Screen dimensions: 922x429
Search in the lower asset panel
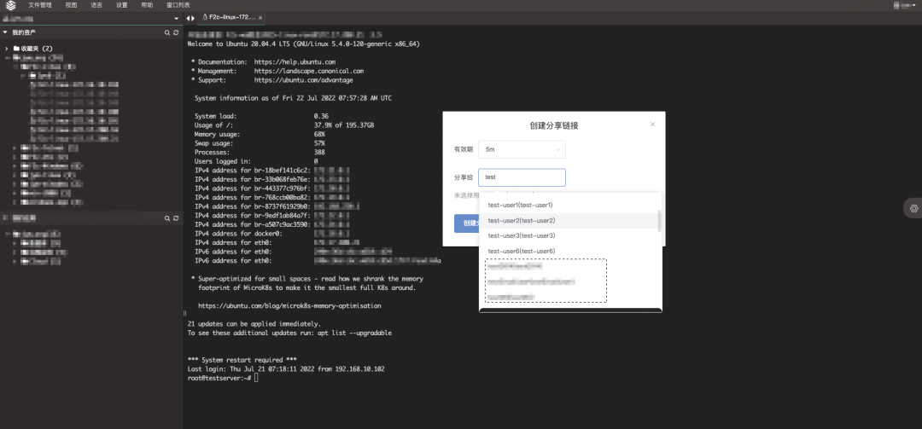pyautogui.click(x=167, y=218)
